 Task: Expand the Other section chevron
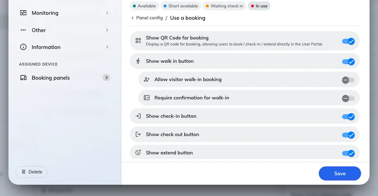107,30
